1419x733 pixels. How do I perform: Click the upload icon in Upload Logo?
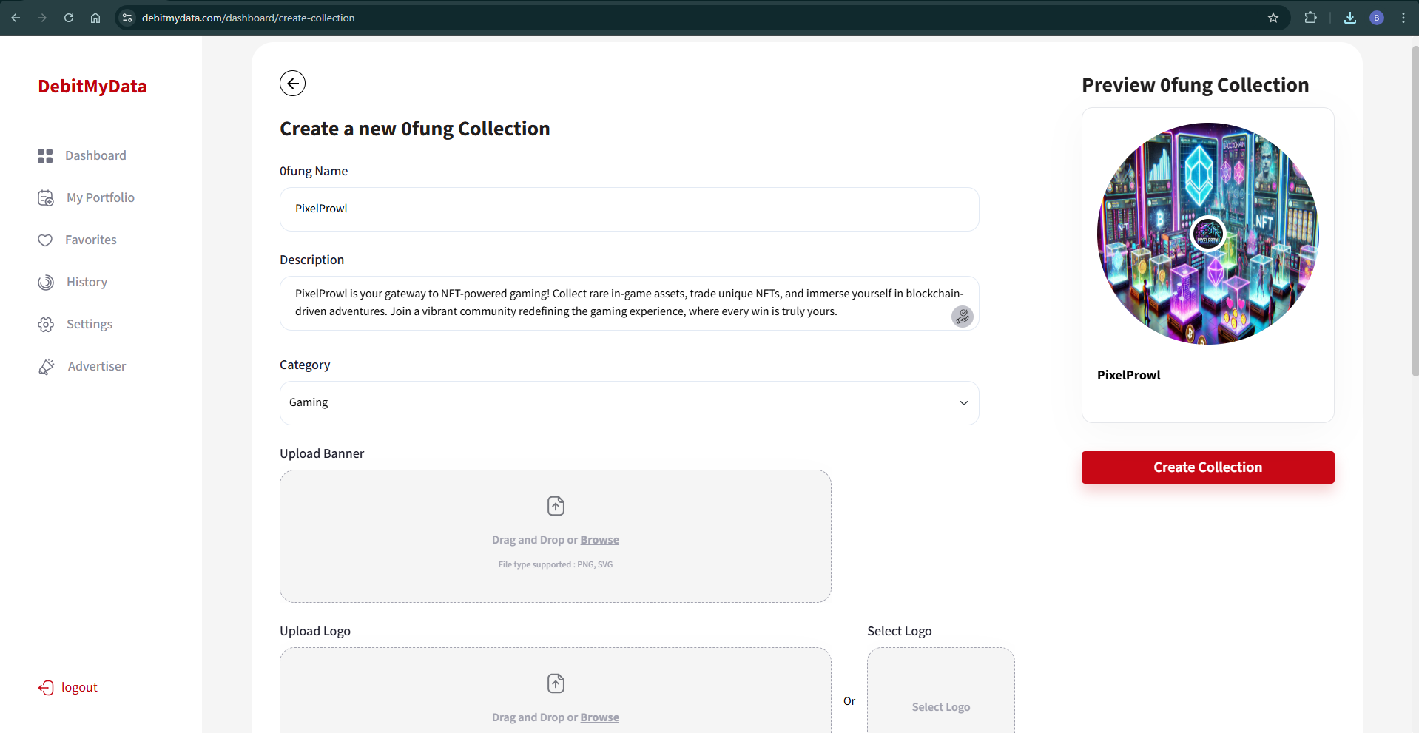(556, 683)
